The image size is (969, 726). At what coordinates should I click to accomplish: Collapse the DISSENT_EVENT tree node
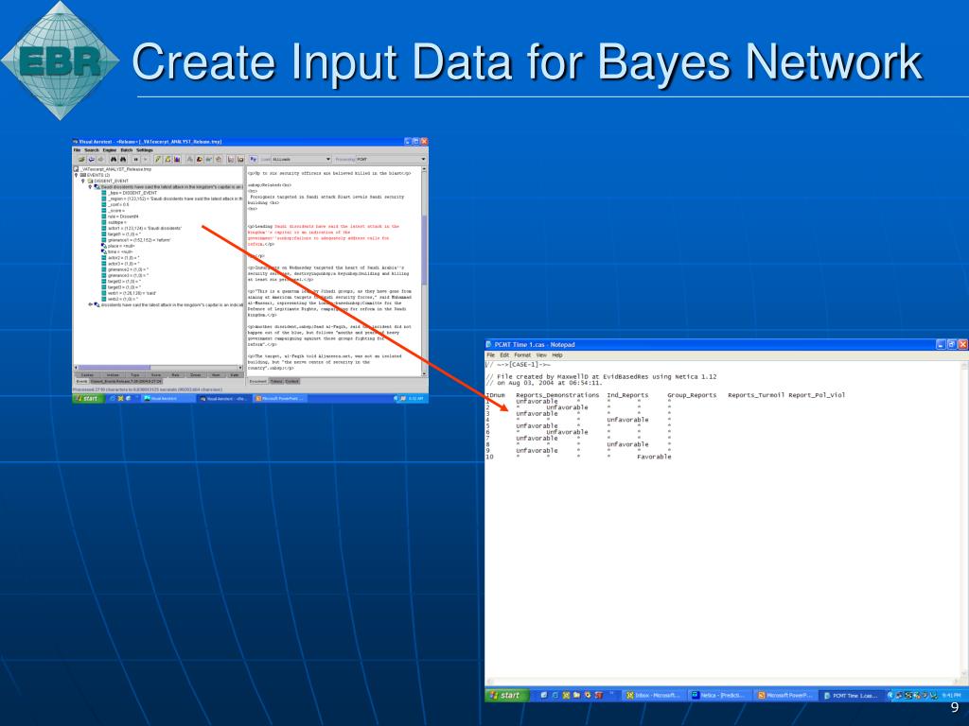(x=83, y=181)
